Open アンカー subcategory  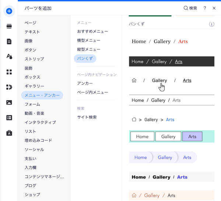coord(85,84)
